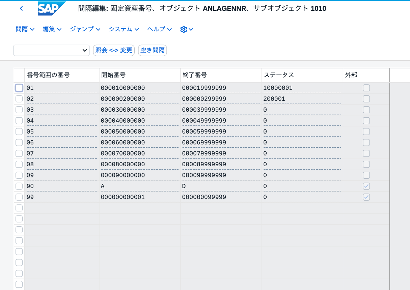Viewport: 410px width, 290px height.
Task: Toggle 照会 <-> 変更 mode
Action: (114, 50)
